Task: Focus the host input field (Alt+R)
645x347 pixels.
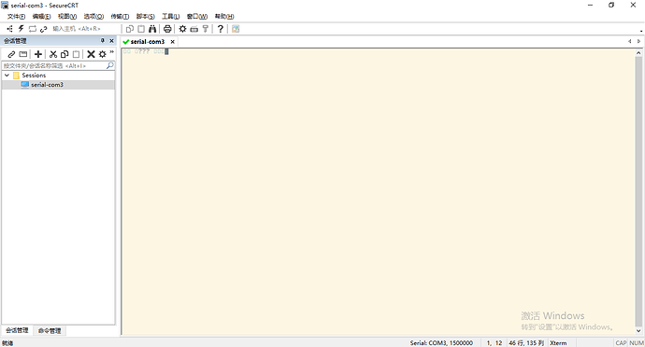Action: coord(86,29)
